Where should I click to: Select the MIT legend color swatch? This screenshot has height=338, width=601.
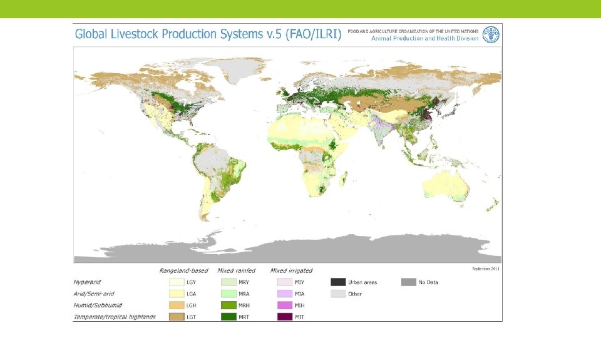pyautogui.click(x=285, y=317)
